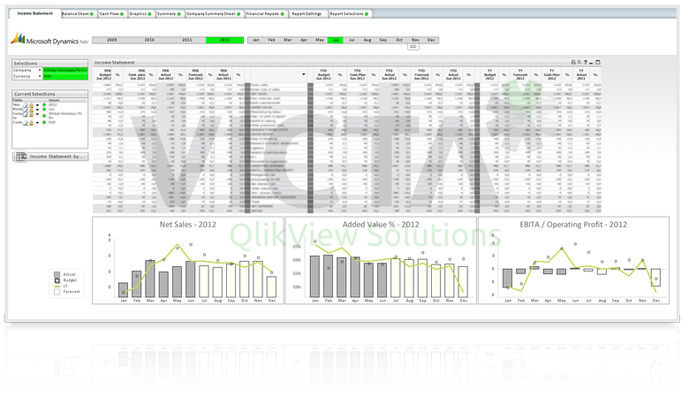Image resolution: width=689 pixels, height=413 pixels.
Task: Select May in the month bar
Action: [x=320, y=40]
